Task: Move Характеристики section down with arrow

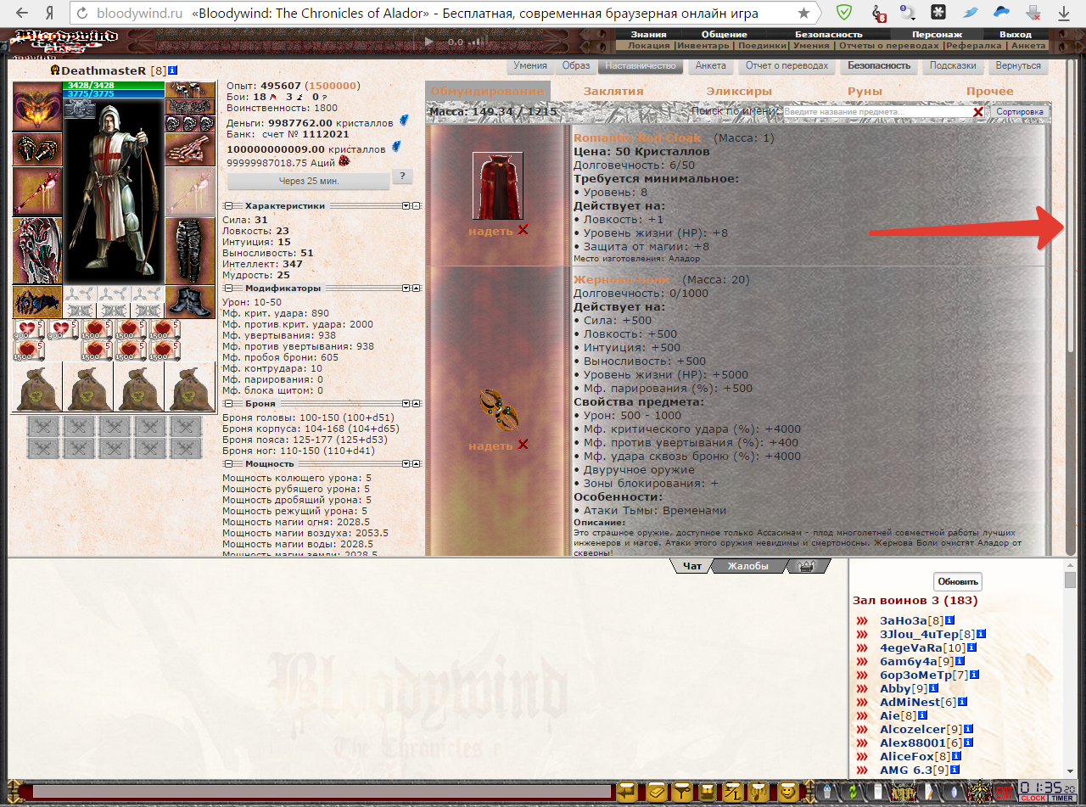Action: click(406, 206)
